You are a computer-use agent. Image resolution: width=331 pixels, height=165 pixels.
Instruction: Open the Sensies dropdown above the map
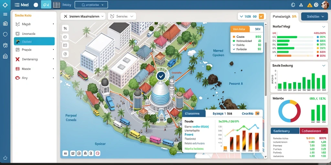pyautogui.click(x=122, y=16)
